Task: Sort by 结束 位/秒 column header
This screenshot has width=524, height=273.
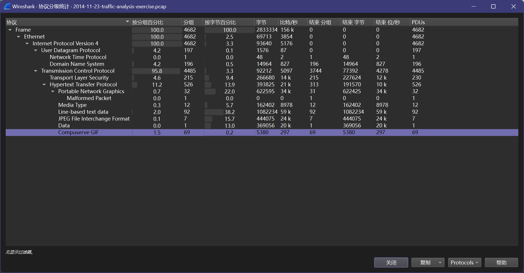Action: click(x=392, y=22)
